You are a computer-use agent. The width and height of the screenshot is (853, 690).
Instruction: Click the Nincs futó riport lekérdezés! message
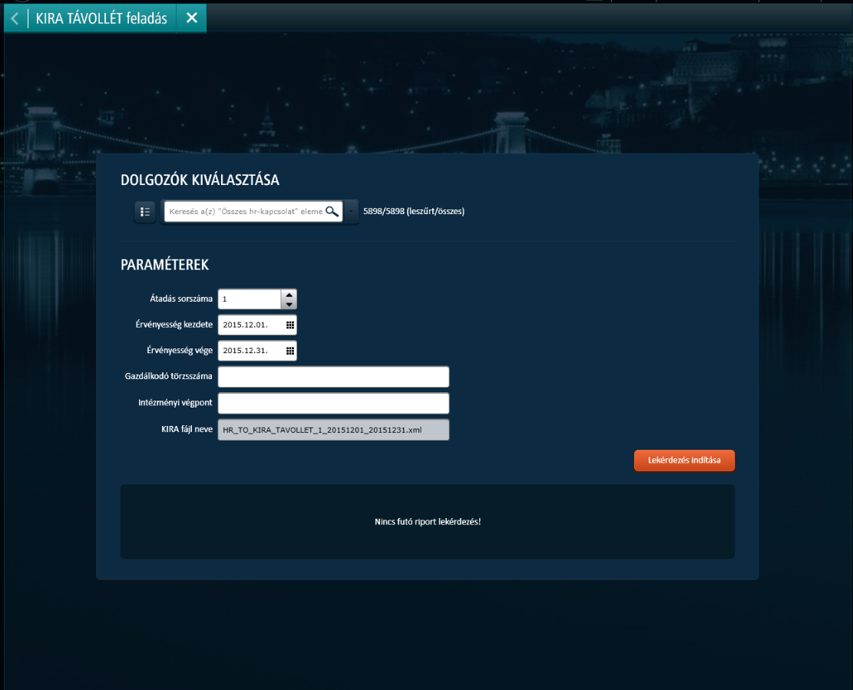click(x=428, y=521)
